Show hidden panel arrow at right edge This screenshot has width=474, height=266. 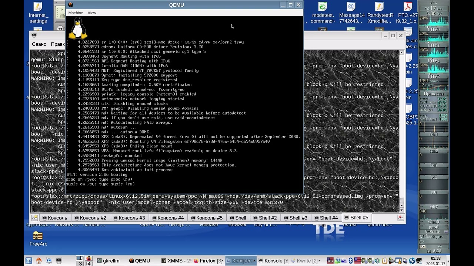(x=448, y=261)
